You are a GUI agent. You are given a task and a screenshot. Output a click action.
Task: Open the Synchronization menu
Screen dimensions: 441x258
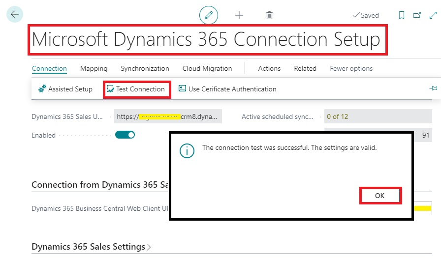tap(145, 68)
